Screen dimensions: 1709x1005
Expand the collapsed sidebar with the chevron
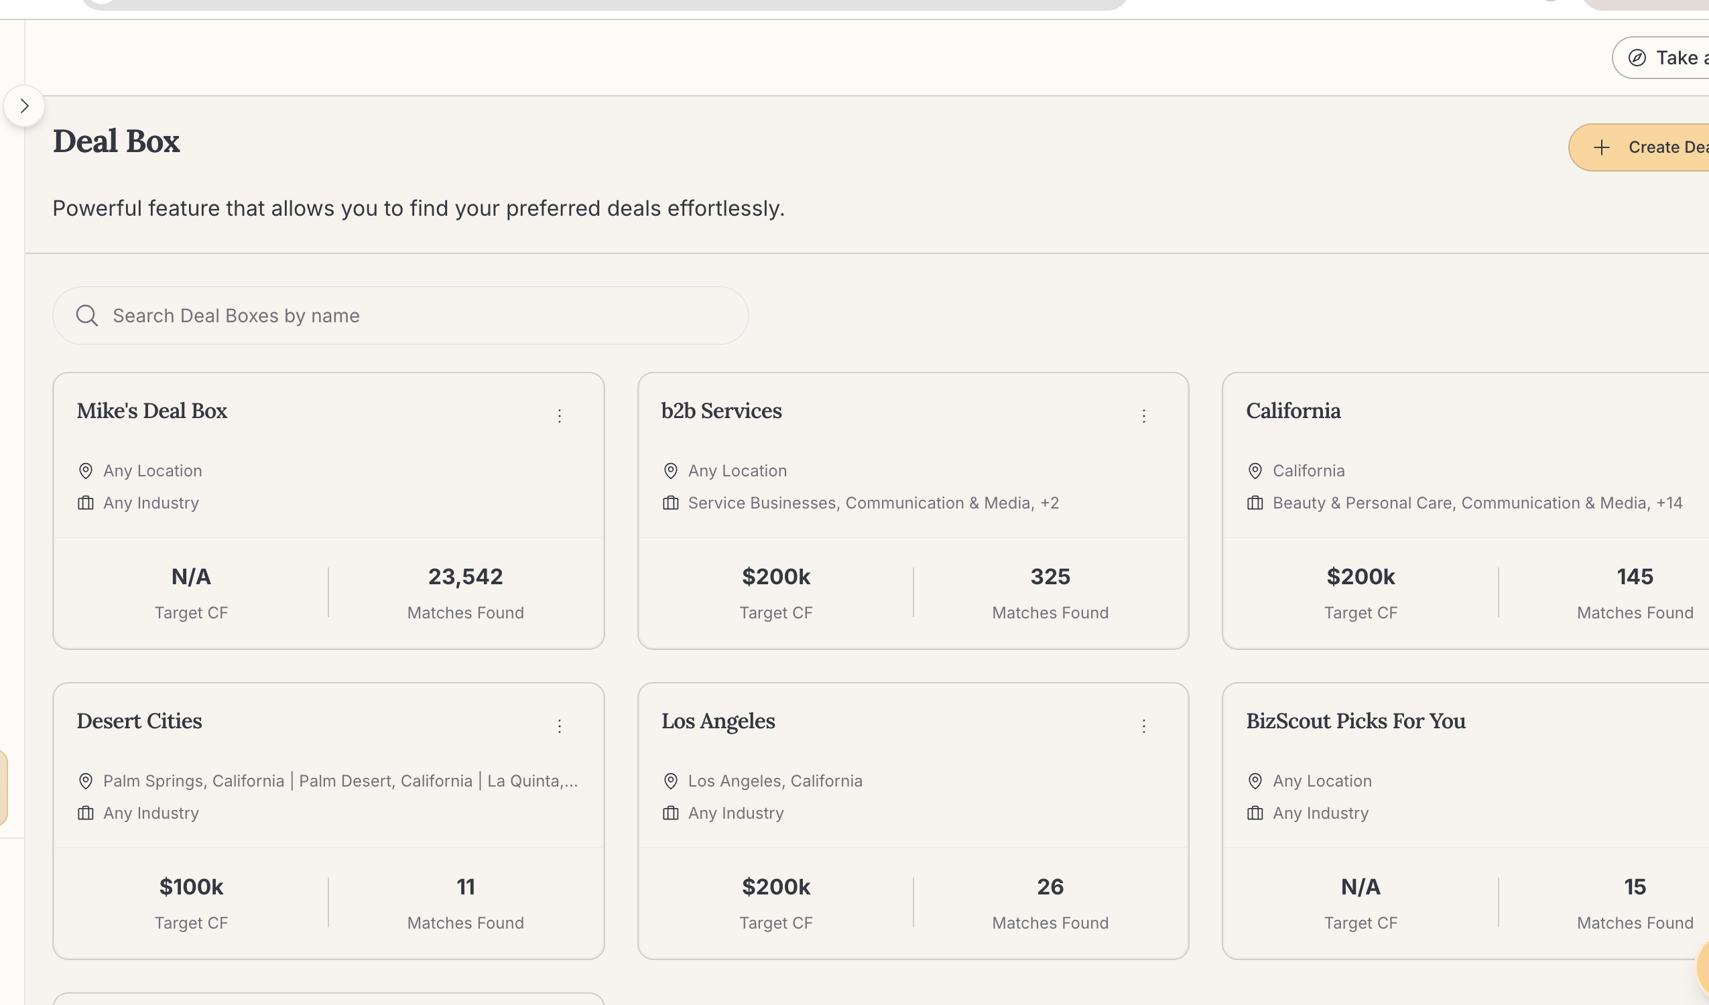click(24, 106)
